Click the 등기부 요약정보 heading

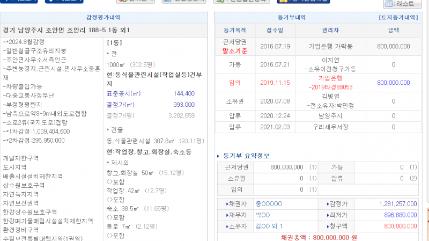pos(246,156)
